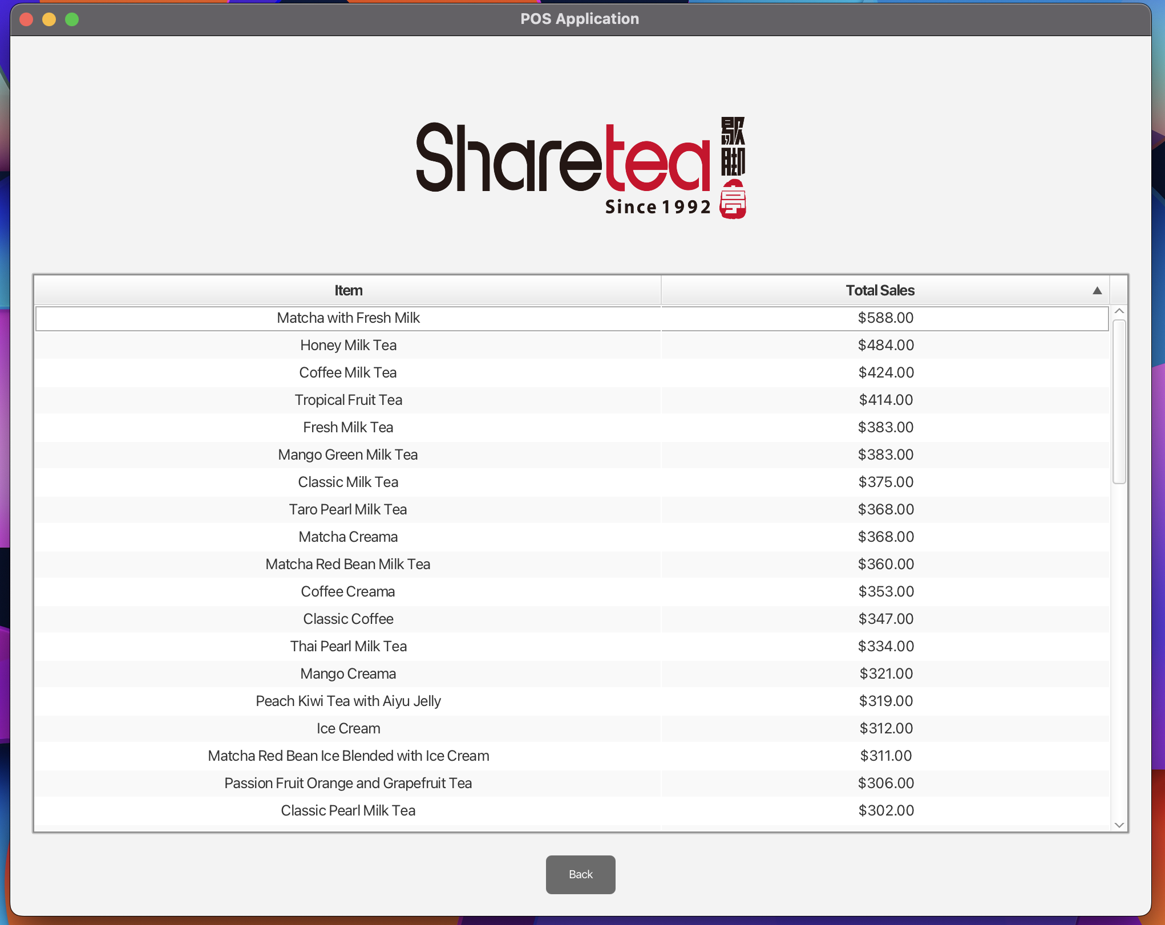Select the Ice Cream row
The height and width of the screenshot is (925, 1165).
[348, 729]
